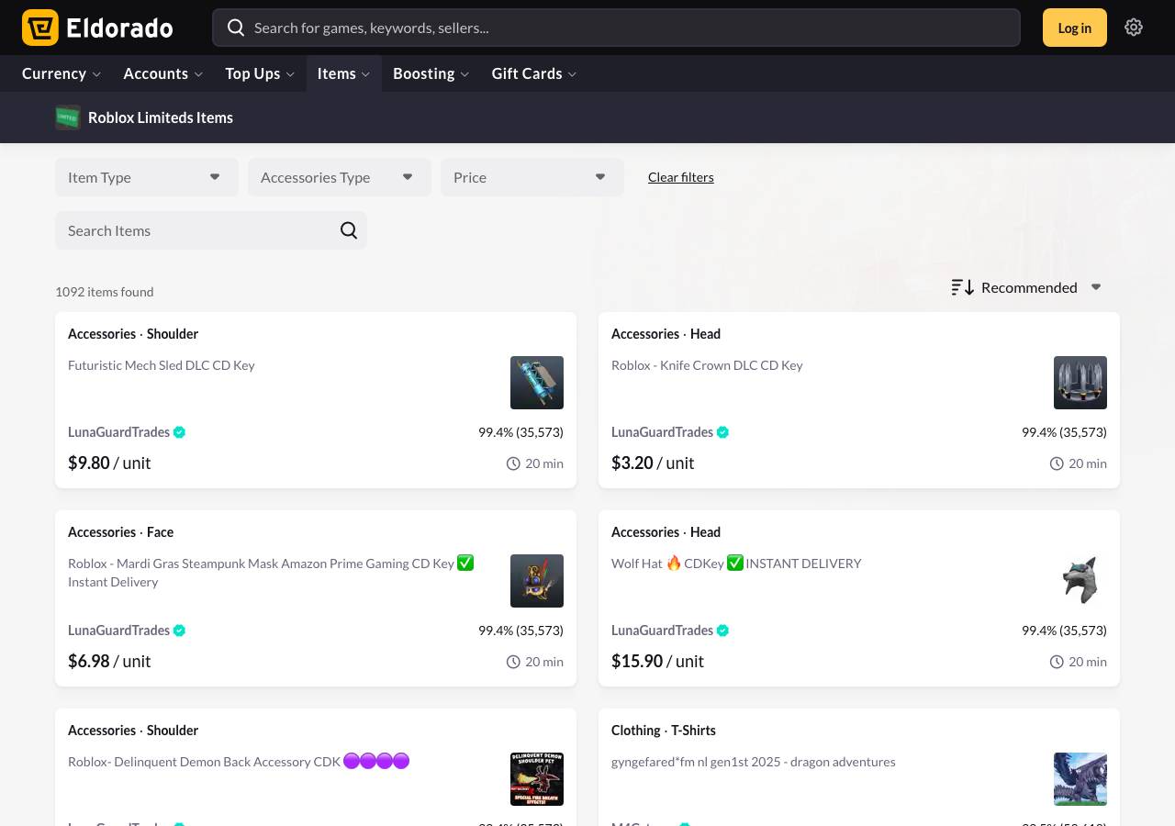Open the Items menu

pyautogui.click(x=344, y=73)
